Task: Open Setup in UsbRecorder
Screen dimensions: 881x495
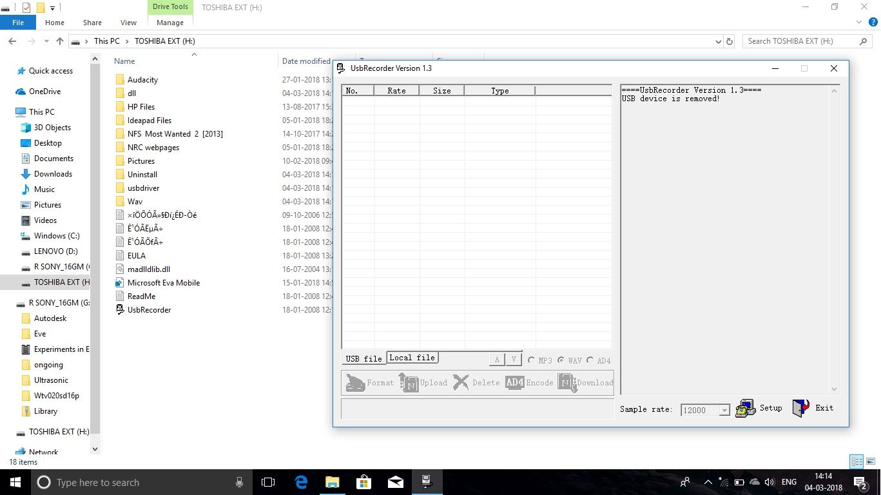Action: (x=759, y=408)
